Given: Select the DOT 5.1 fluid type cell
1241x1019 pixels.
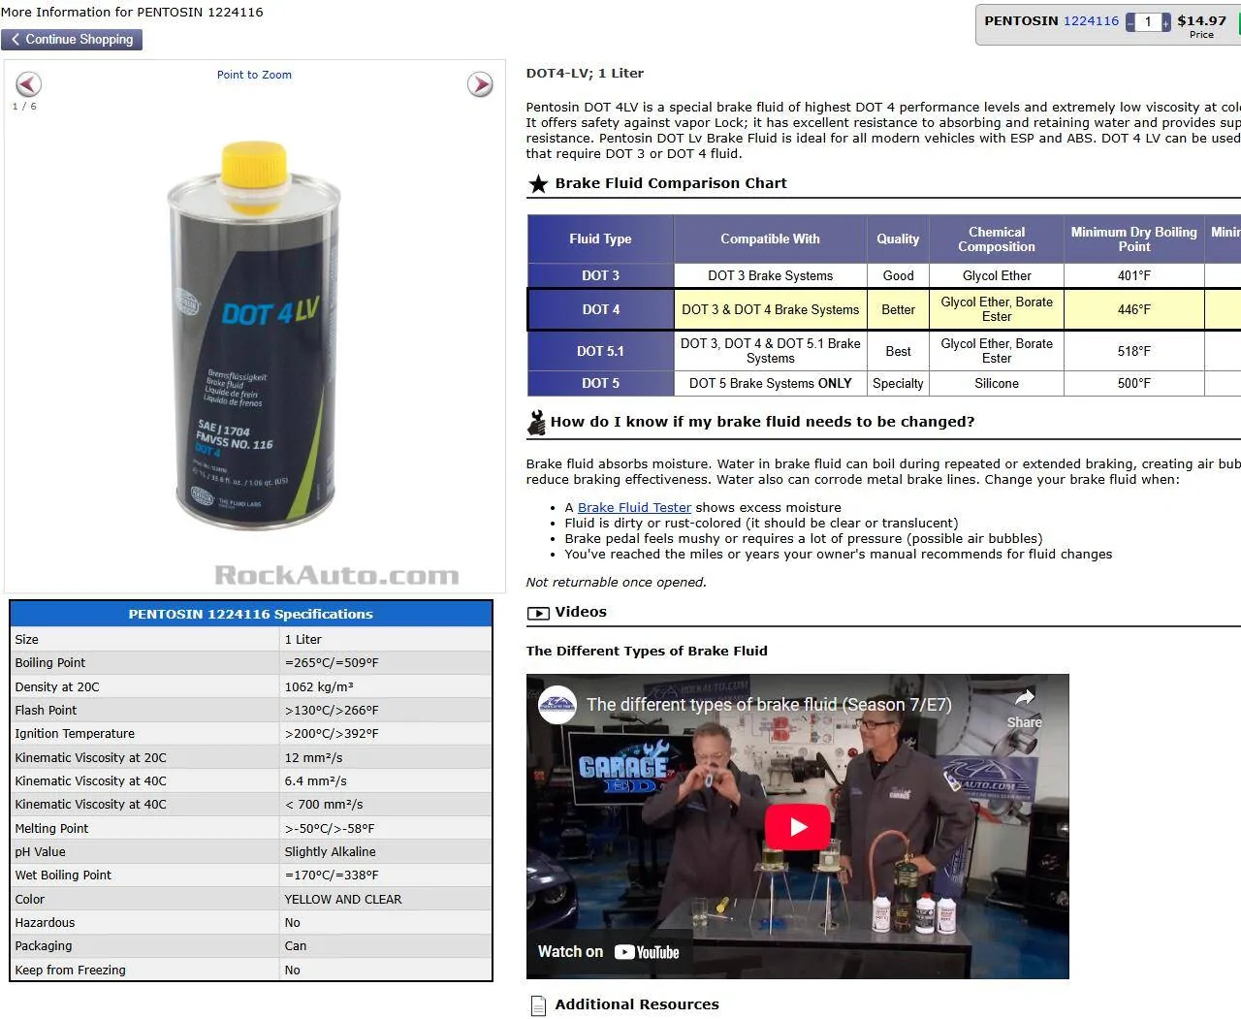Looking at the screenshot, I should [x=601, y=351].
